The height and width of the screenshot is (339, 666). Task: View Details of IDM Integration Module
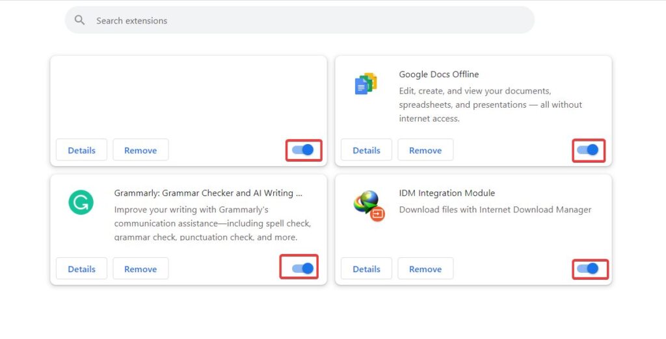366,269
